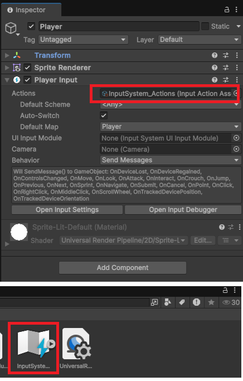The width and height of the screenshot is (243, 381).
Task: Open Sprite Renderer preset settings icon
Action: pos(226,67)
